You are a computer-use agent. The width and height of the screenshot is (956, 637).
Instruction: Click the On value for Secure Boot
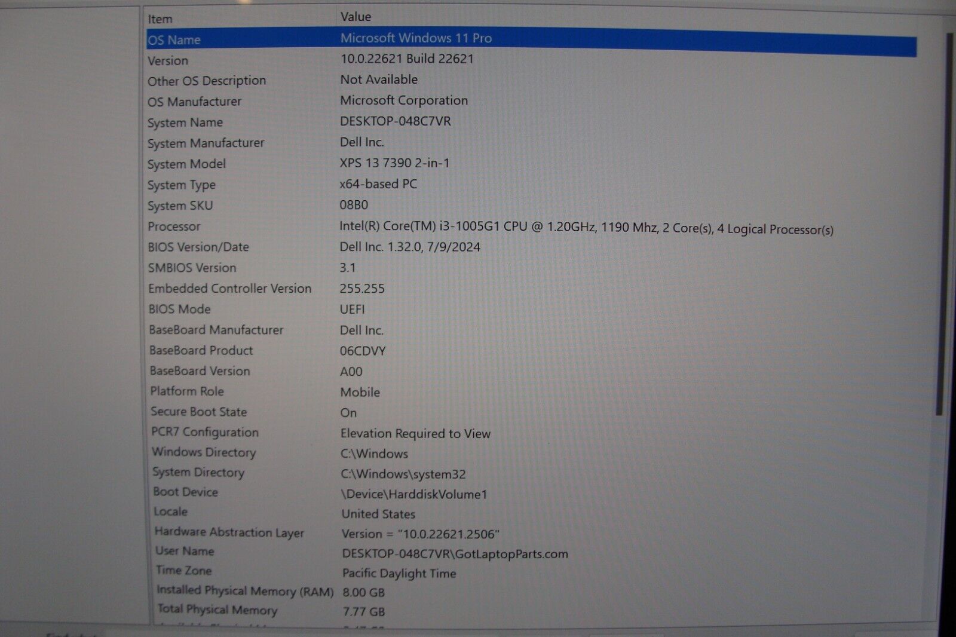tap(349, 413)
